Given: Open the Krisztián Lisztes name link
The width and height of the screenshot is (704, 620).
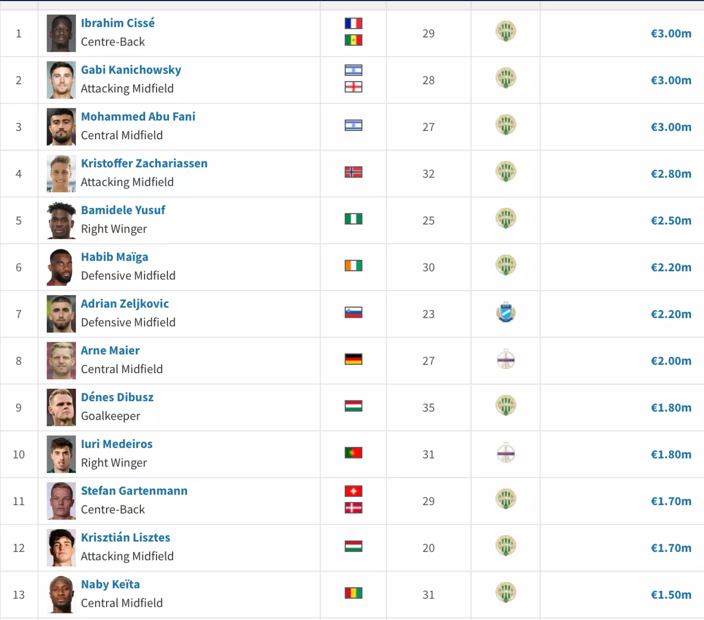Looking at the screenshot, I should pyautogui.click(x=125, y=537).
